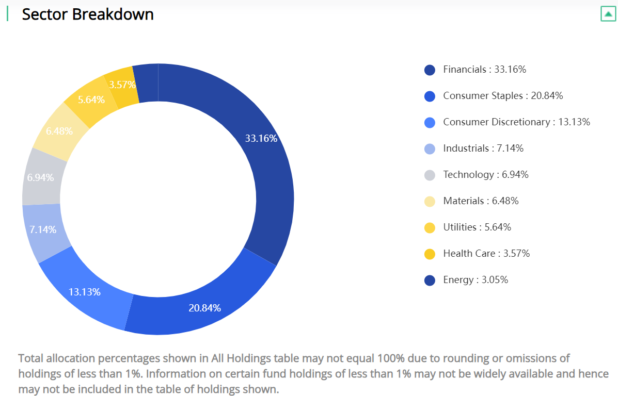The image size is (618, 396).
Task: Toggle the Industrials legend dot
Action: [430, 148]
